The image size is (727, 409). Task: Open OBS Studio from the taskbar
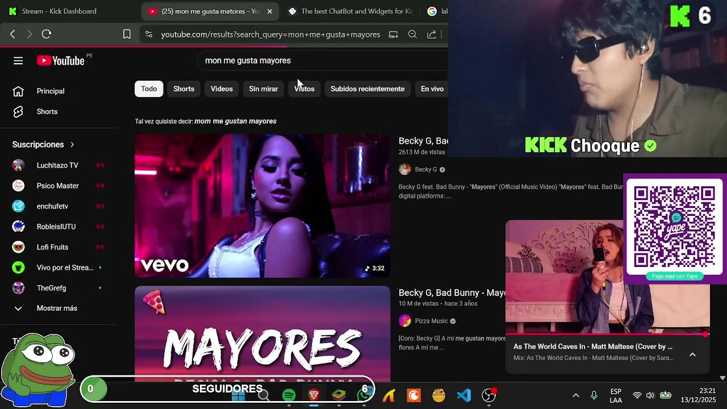click(488, 395)
